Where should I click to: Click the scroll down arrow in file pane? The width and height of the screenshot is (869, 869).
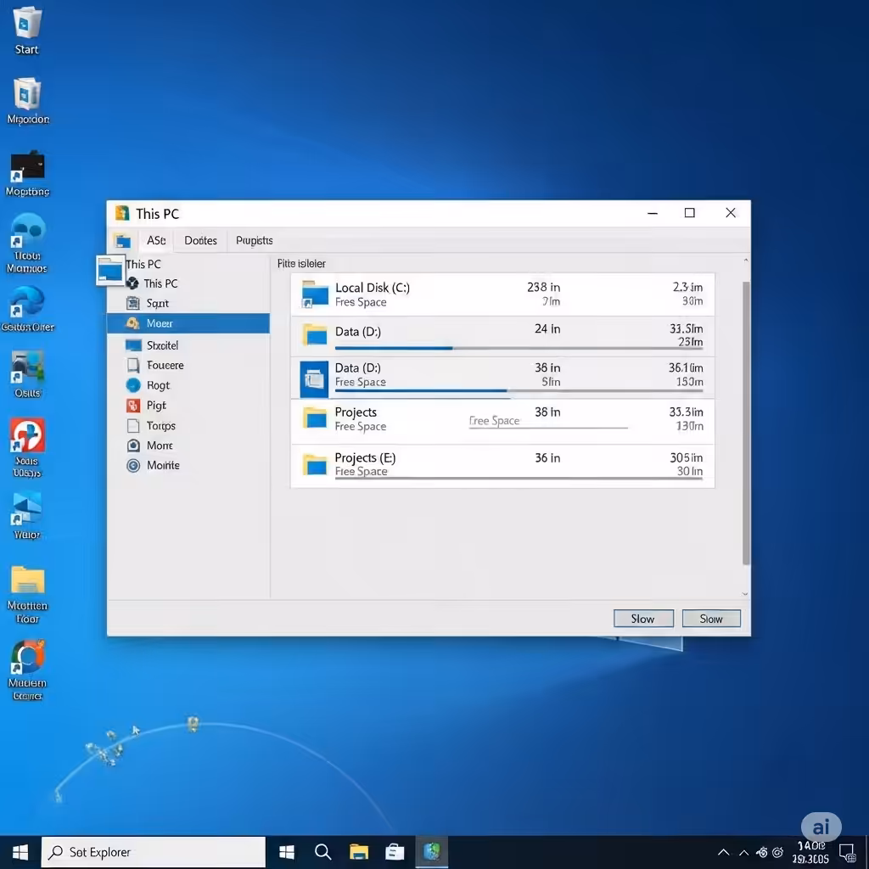point(745,593)
